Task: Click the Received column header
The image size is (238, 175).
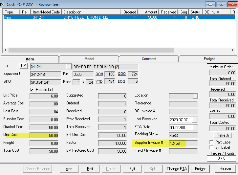Action: coord(168,12)
